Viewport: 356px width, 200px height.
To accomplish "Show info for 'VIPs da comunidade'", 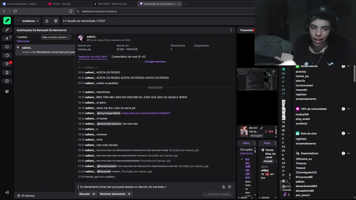I will [x=343, y=109].
